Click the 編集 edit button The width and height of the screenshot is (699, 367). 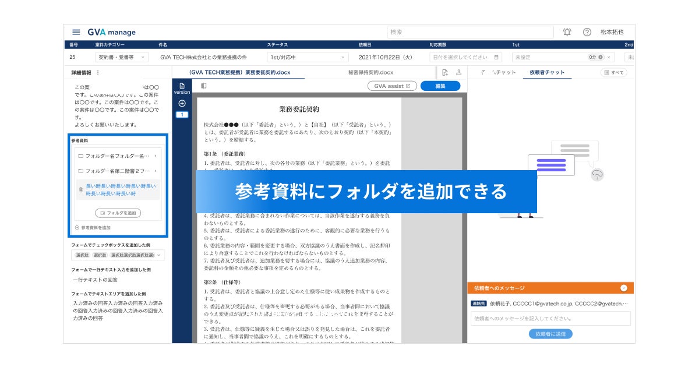tap(440, 86)
